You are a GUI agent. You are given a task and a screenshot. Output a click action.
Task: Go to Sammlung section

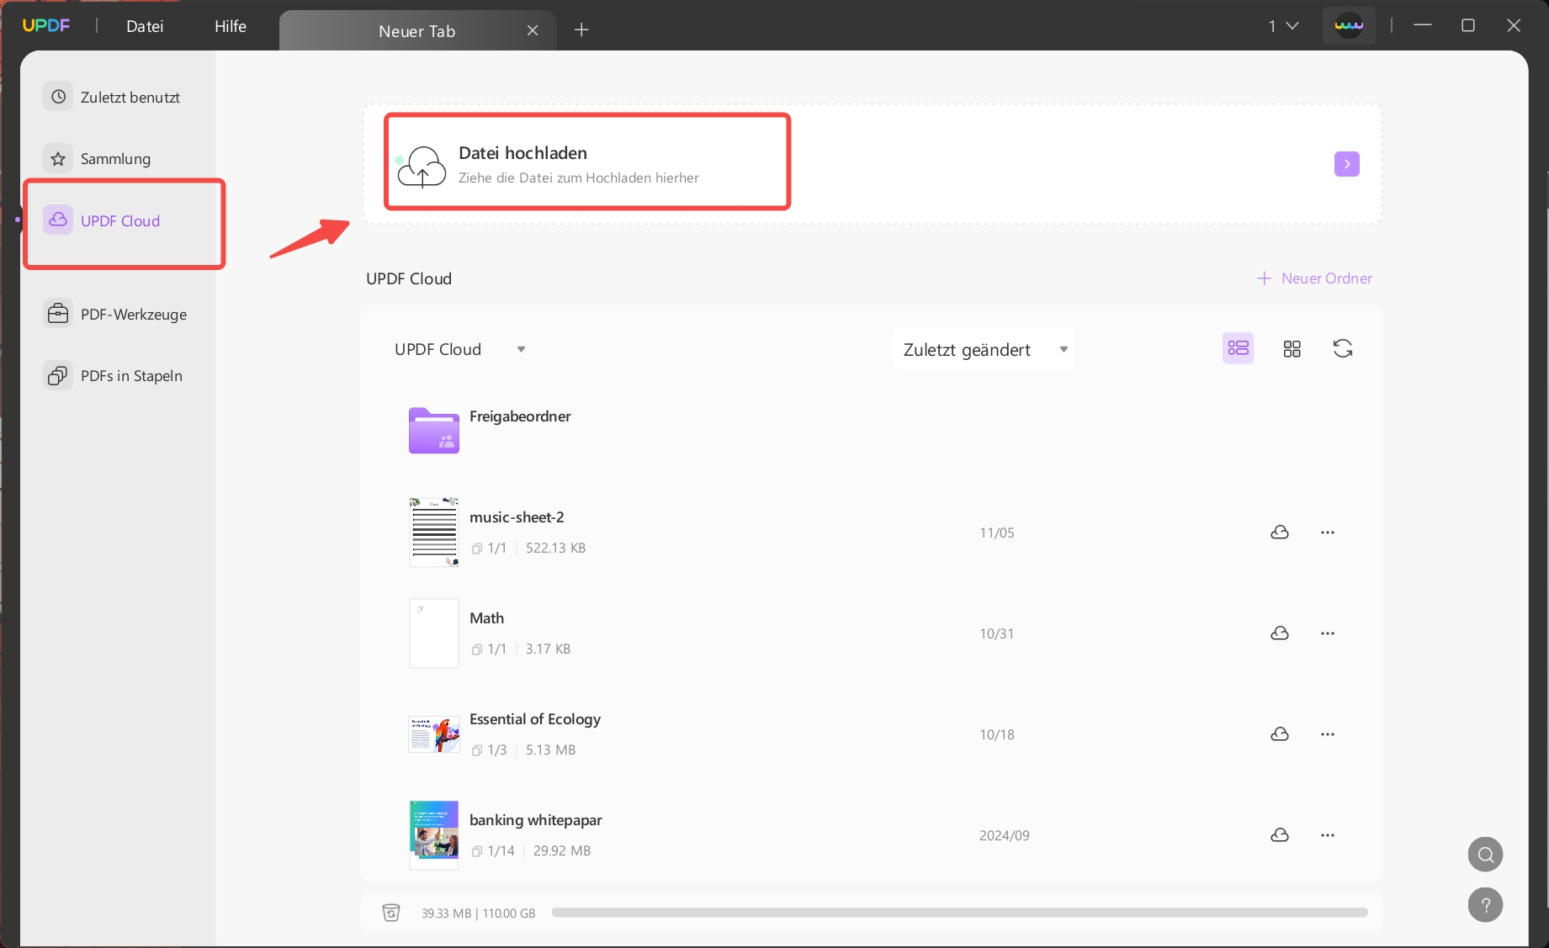115,158
